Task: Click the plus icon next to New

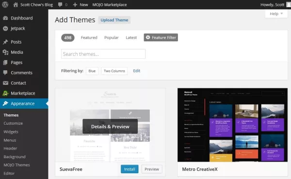Action: tap(75, 5)
